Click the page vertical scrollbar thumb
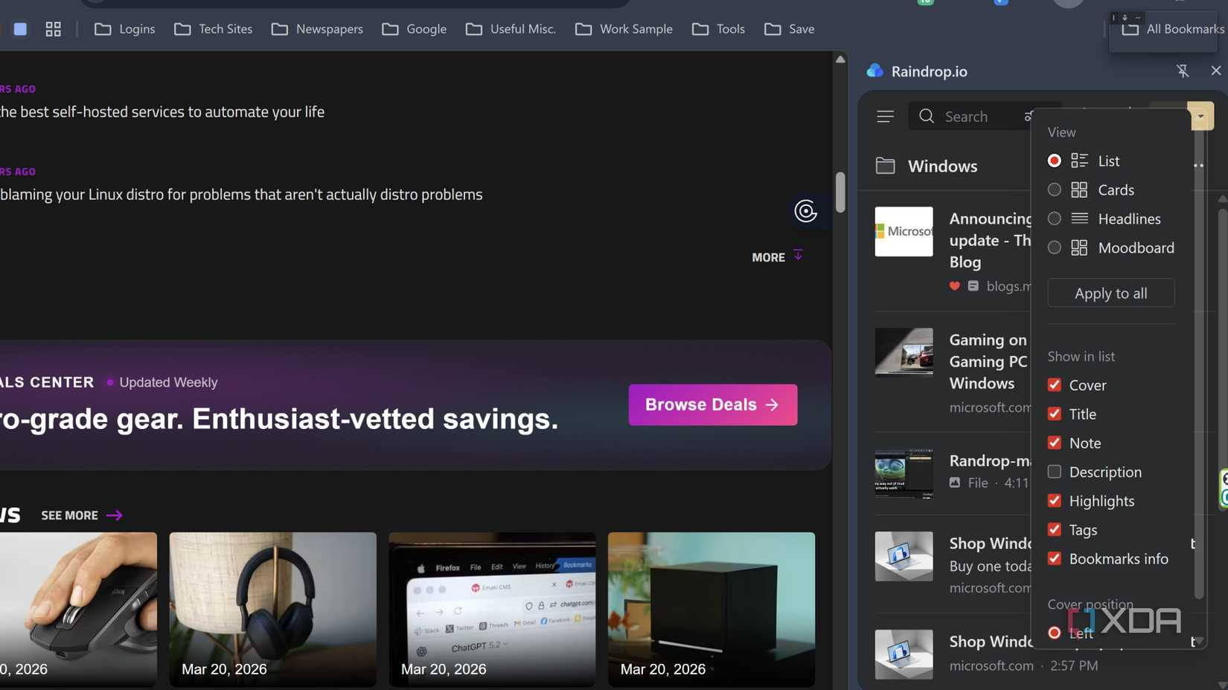This screenshot has height=690, width=1228. tap(840, 192)
